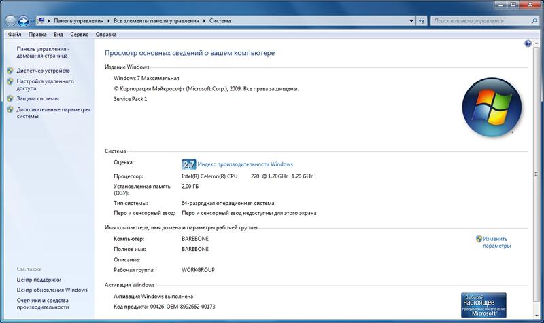Maximize the System window
Screen dimensions: 544x323
tap(513, 5)
